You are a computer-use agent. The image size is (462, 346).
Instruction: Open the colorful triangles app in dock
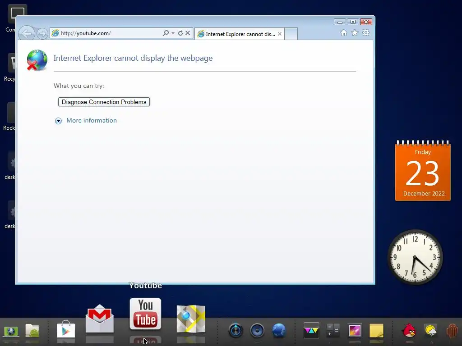[x=311, y=330]
